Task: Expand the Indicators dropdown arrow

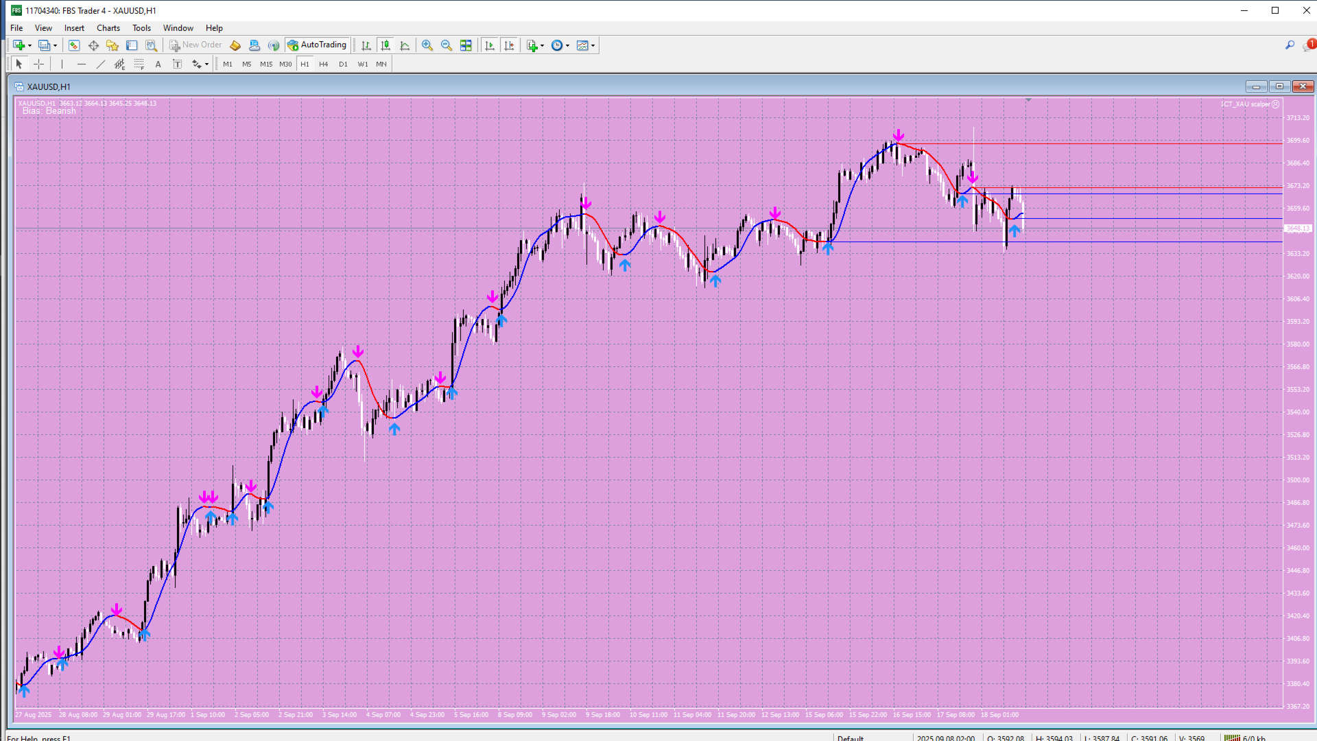Action: (542, 46)
